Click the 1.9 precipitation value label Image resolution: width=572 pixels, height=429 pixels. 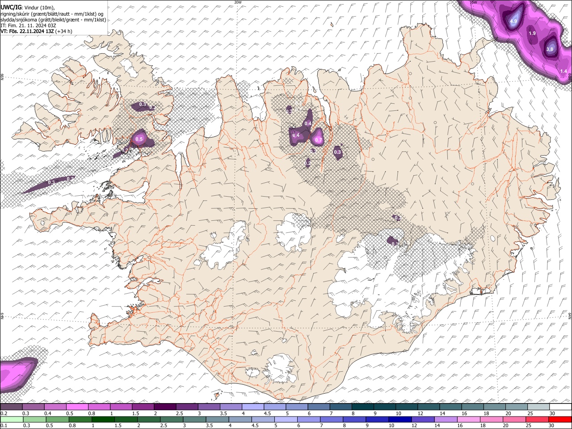[x=532, y=34]
